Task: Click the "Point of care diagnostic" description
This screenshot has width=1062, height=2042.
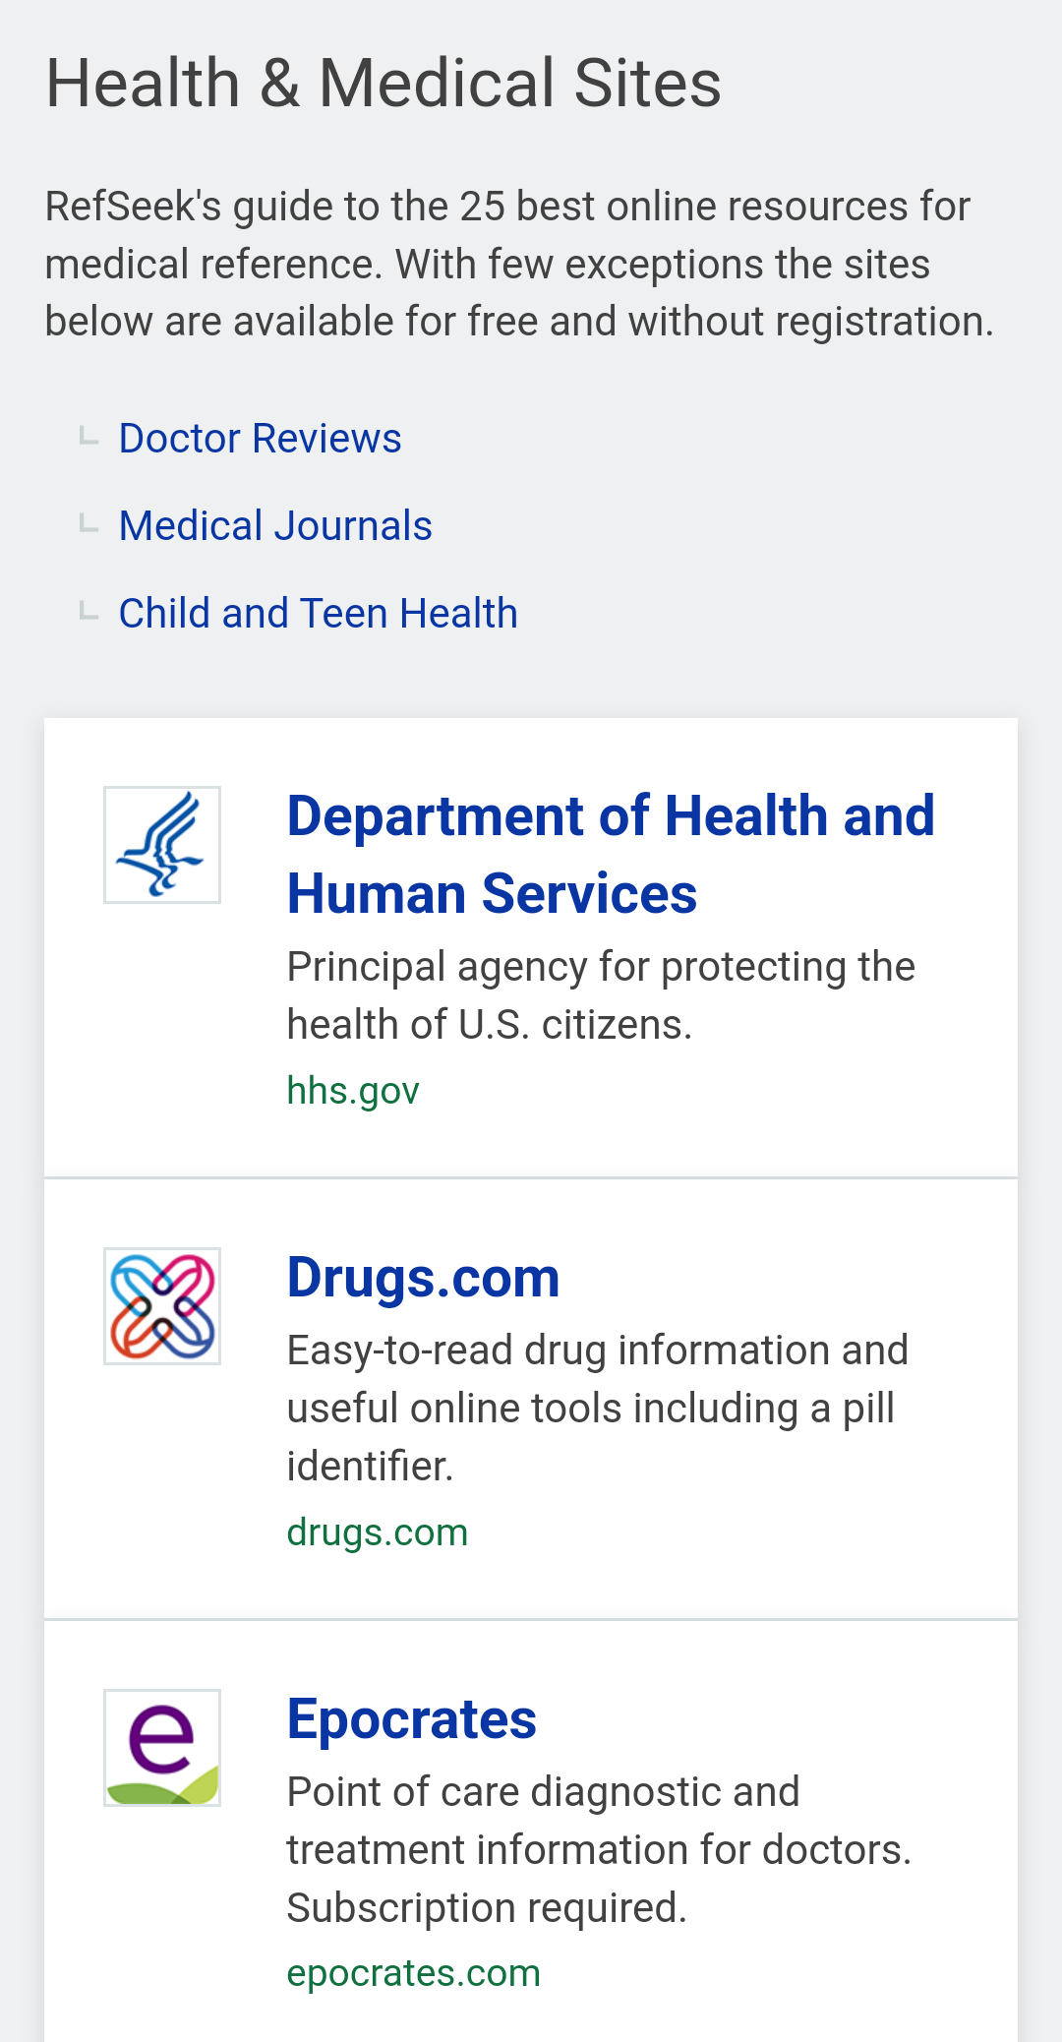Action: click(598, 1849)
